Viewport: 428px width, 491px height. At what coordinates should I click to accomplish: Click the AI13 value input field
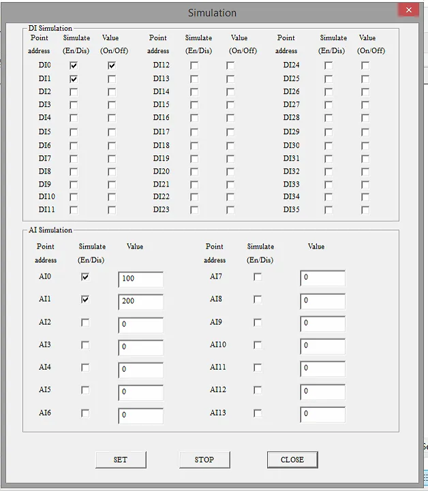click(x=323, y=415)
